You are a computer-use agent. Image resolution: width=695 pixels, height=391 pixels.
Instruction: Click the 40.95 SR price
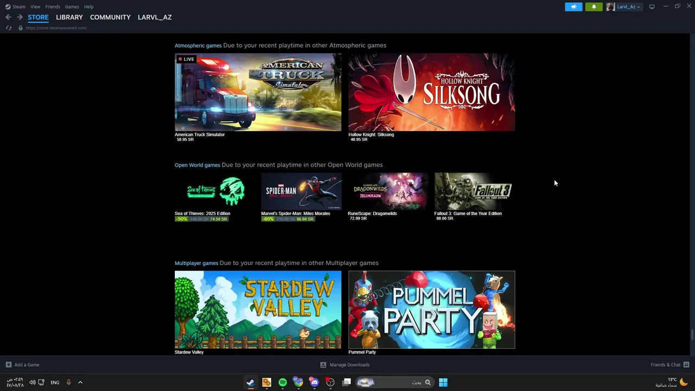click(x=359, y=140)
